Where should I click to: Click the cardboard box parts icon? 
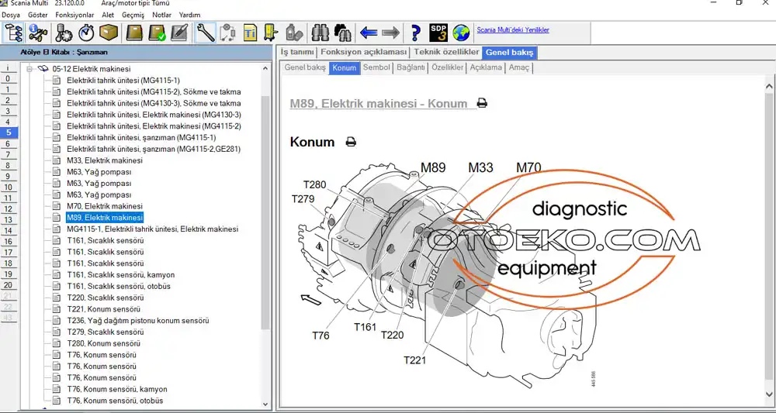[109, 33]
